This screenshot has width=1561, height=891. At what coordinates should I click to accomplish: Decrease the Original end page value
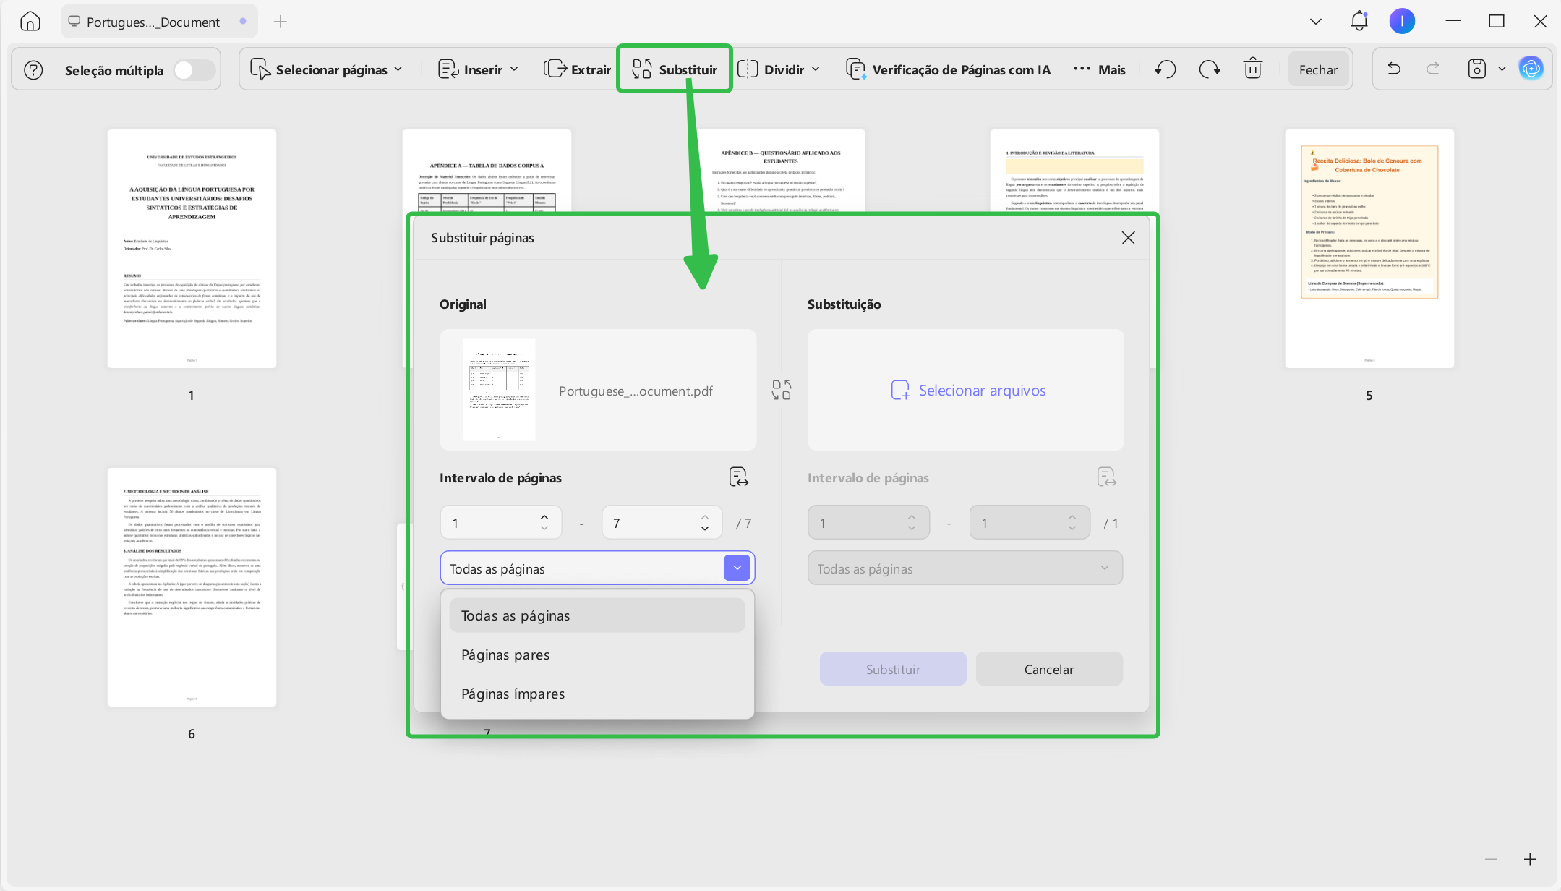pos(705,529)
